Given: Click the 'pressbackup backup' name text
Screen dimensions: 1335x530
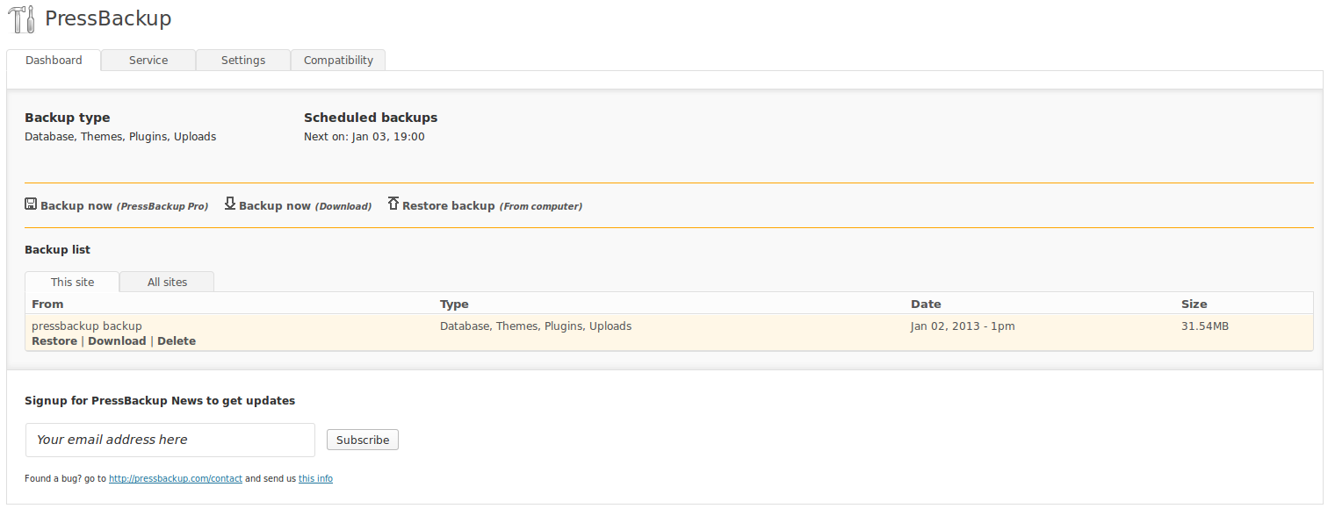Looking at the screenshot, I should [87, 326].
